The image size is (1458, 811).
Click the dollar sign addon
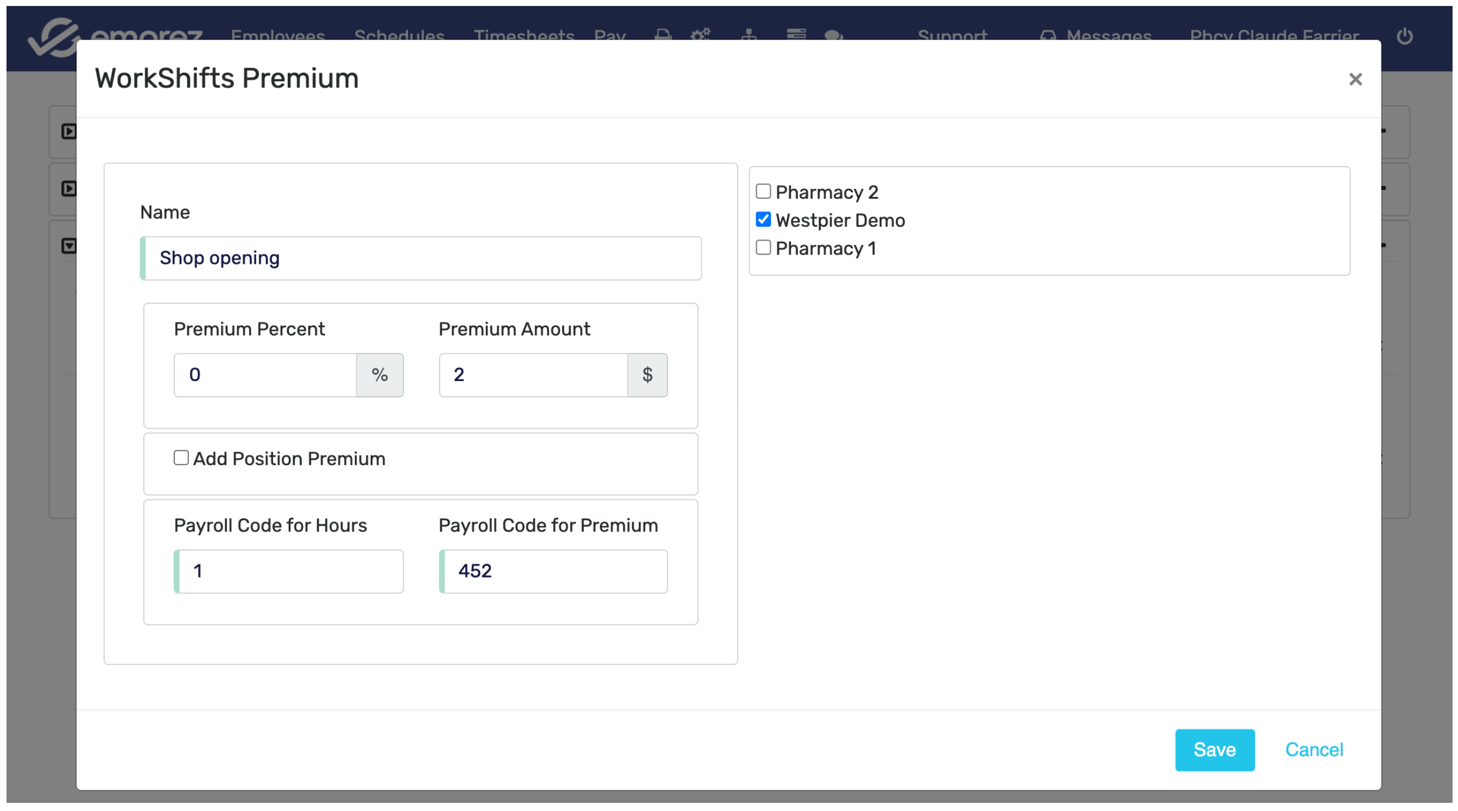pos(647,375)
